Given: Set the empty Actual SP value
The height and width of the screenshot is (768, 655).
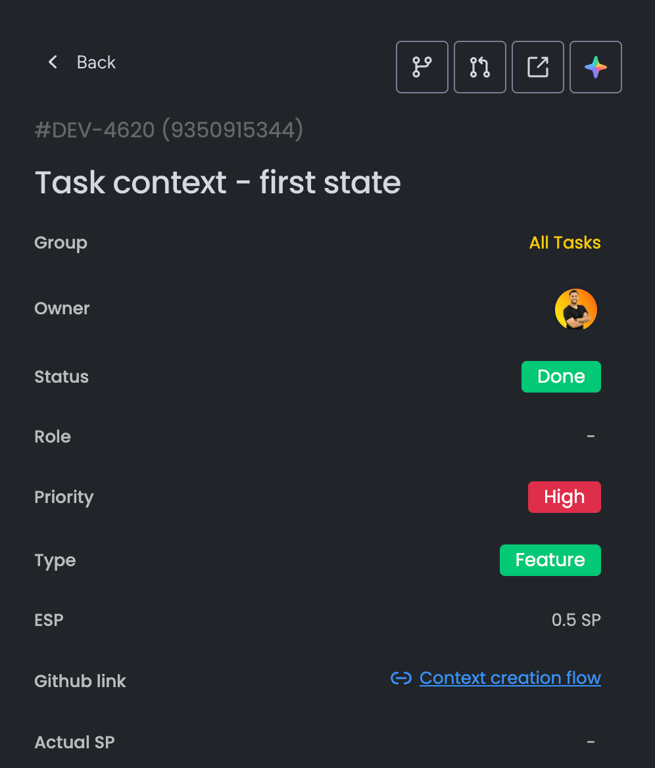Looking at the screenshot, I should [x=591, y=742].
